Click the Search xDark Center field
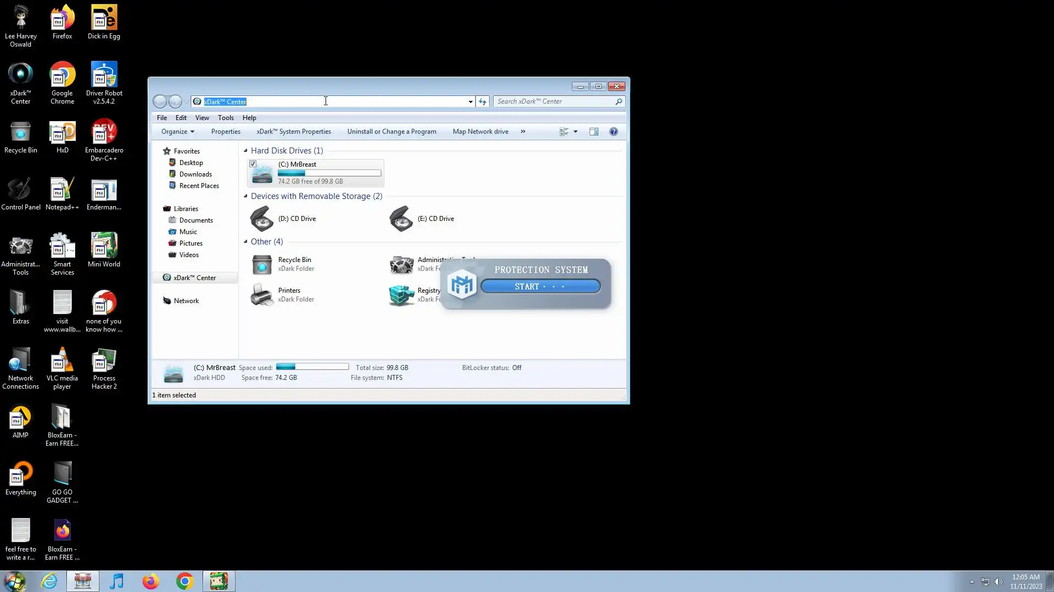The width and height of the screenshot is (1054, 592). pos(554,101)
